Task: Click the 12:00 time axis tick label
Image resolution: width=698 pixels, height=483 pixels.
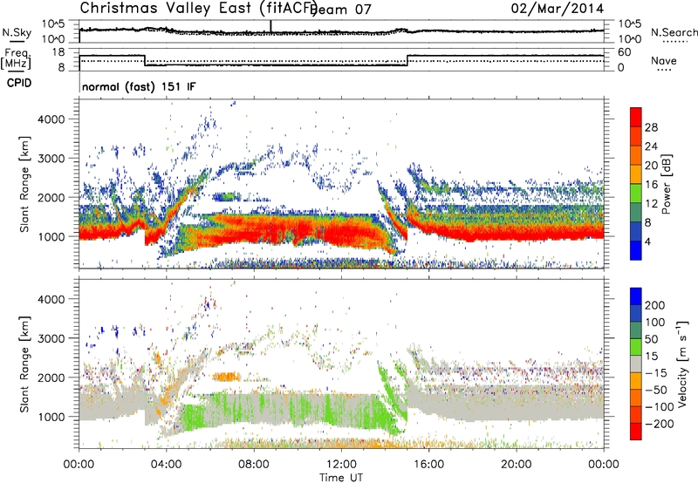Action: pos(341,465)
